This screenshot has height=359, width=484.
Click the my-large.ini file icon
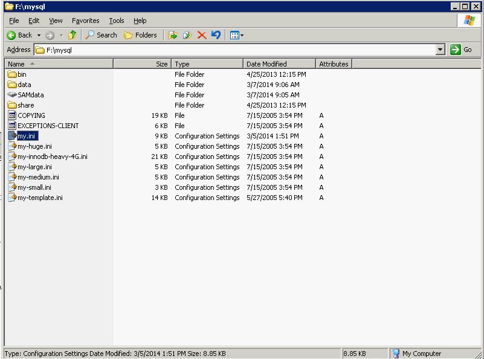coord(12,167)
